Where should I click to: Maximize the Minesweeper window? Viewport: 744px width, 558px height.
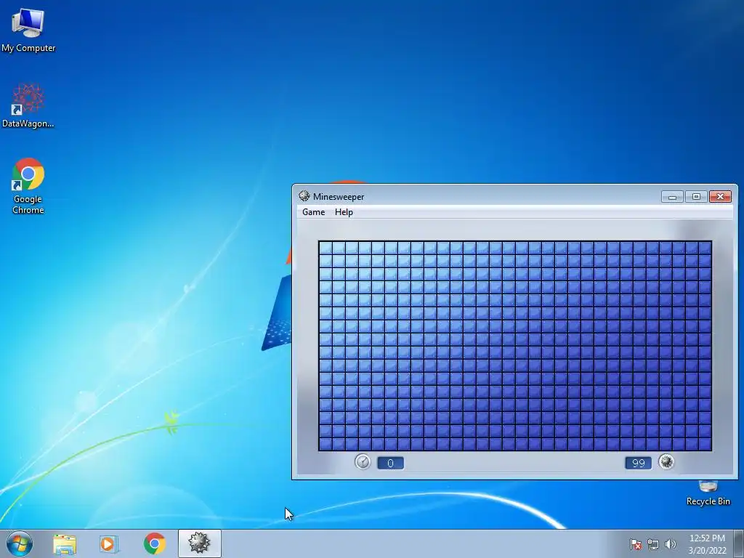coord(696,196)
